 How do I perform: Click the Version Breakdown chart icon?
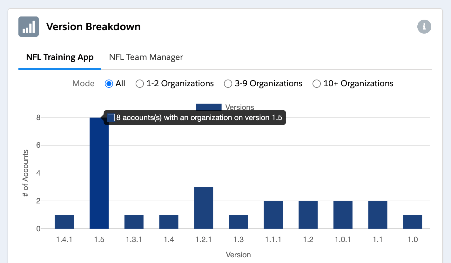tap(29, 27)
